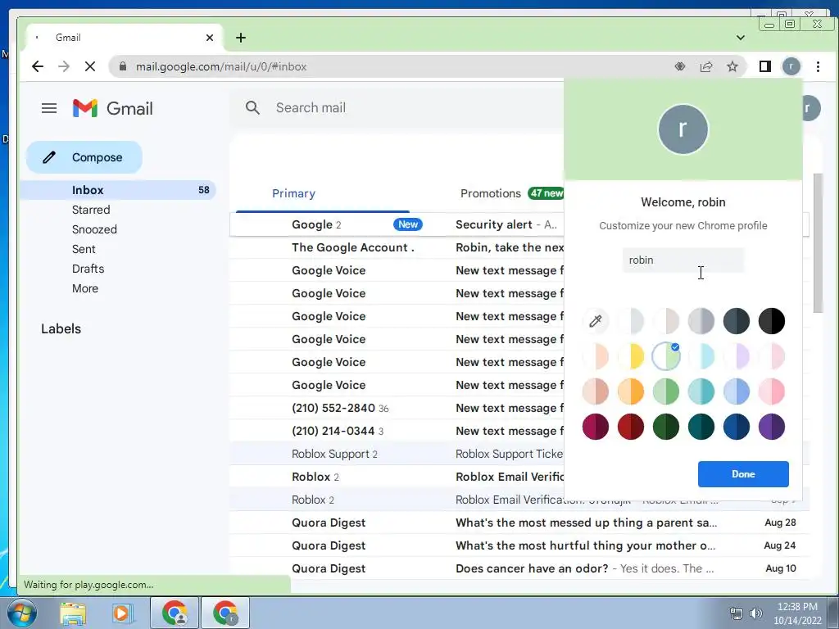Click the Gmail logo
The height and width of the screenshot is (629, 839).
pyautogui.click(x=113, y=109)
